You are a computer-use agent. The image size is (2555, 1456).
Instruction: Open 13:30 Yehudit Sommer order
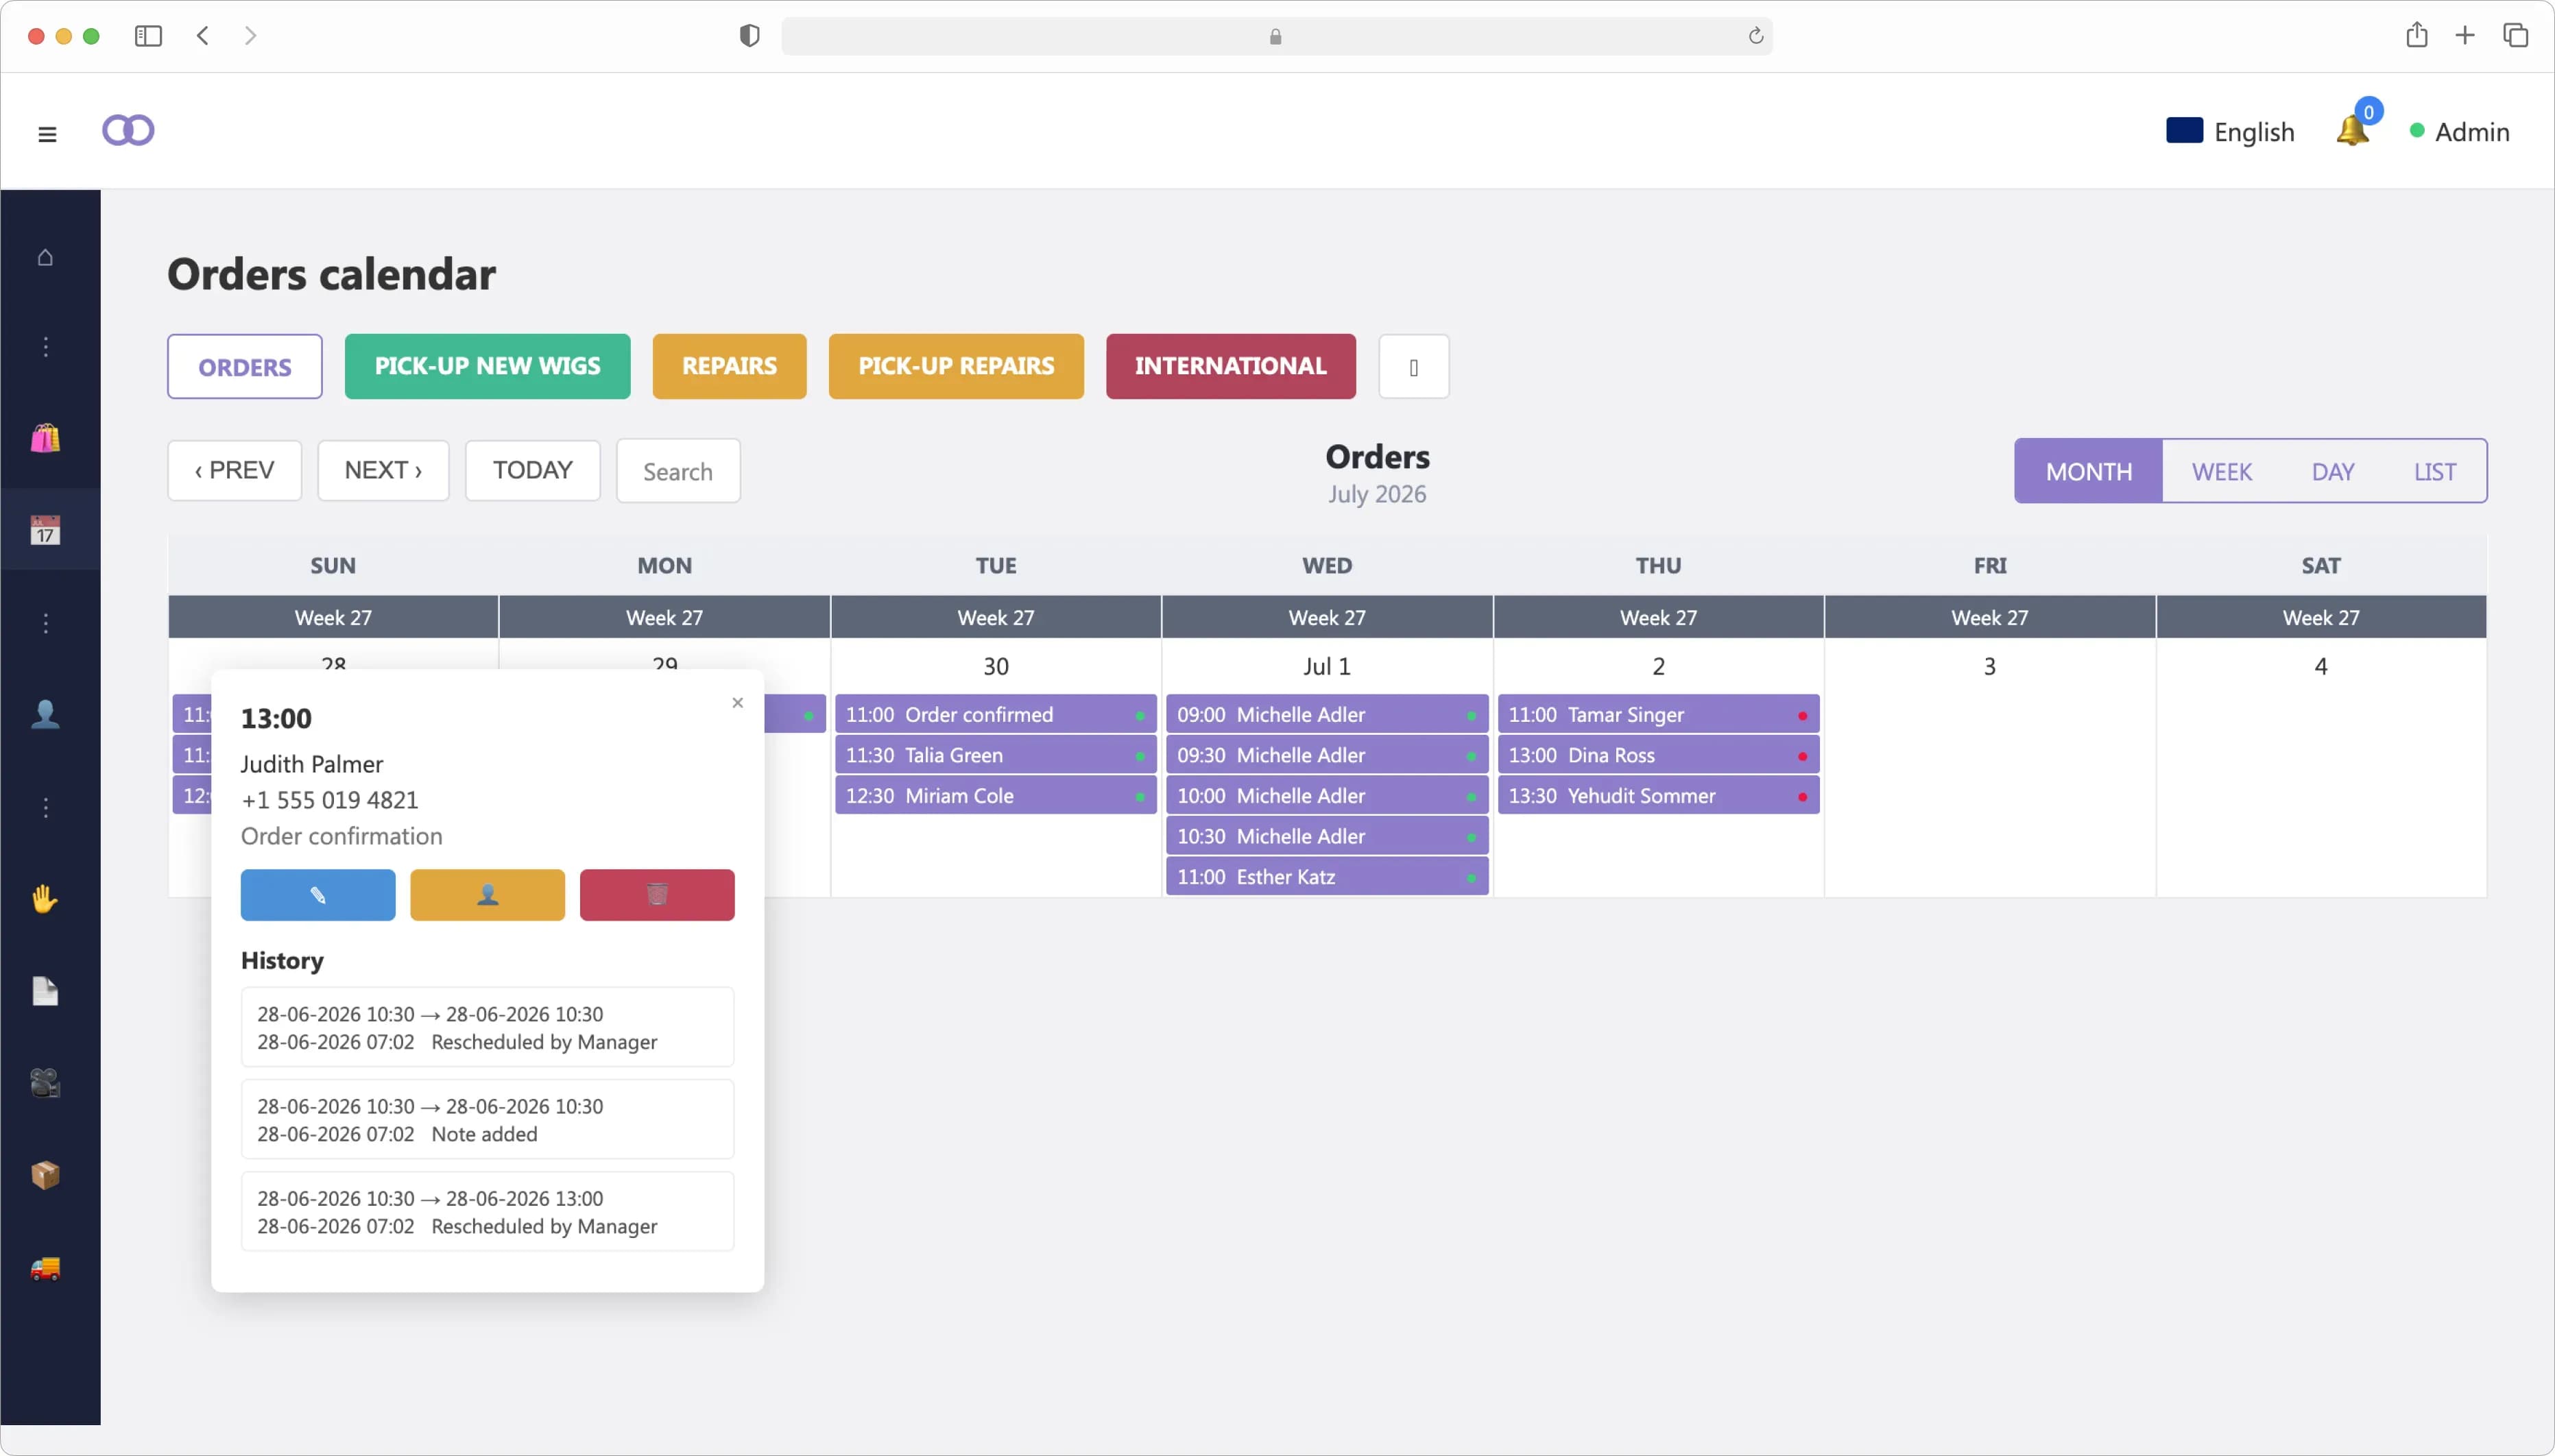tap(1658, 796)
